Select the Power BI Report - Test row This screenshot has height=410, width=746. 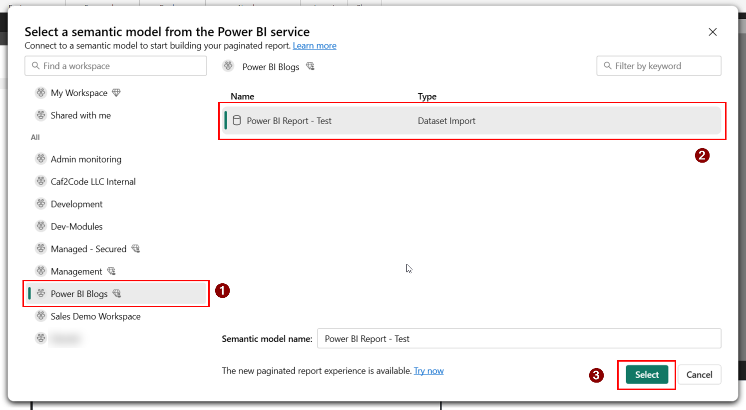pyautogui.click(x=472, y=121)
